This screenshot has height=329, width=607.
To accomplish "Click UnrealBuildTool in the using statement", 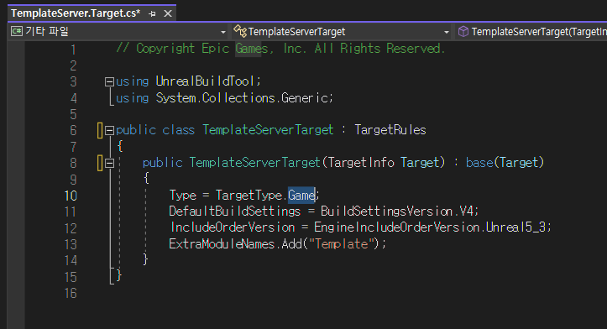I will (x=205, y=81).
